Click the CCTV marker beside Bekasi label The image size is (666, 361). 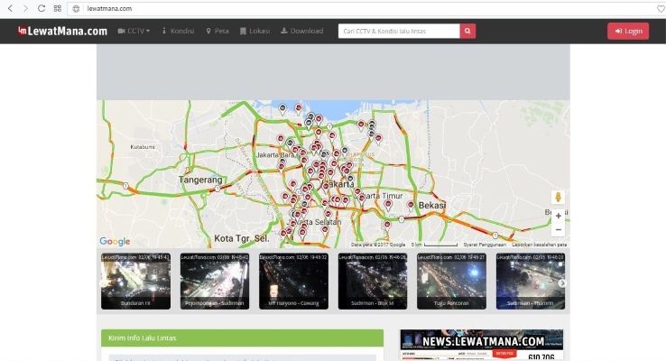pyautogui.click(x=411, y=206)
